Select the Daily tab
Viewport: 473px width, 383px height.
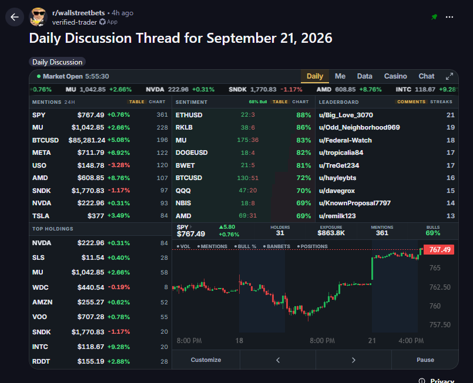314,76
